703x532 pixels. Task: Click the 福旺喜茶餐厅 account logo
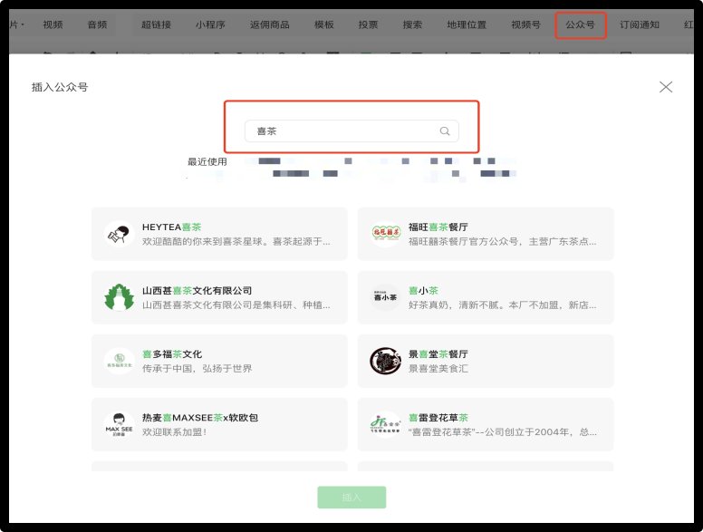click(x=385, y=234)
